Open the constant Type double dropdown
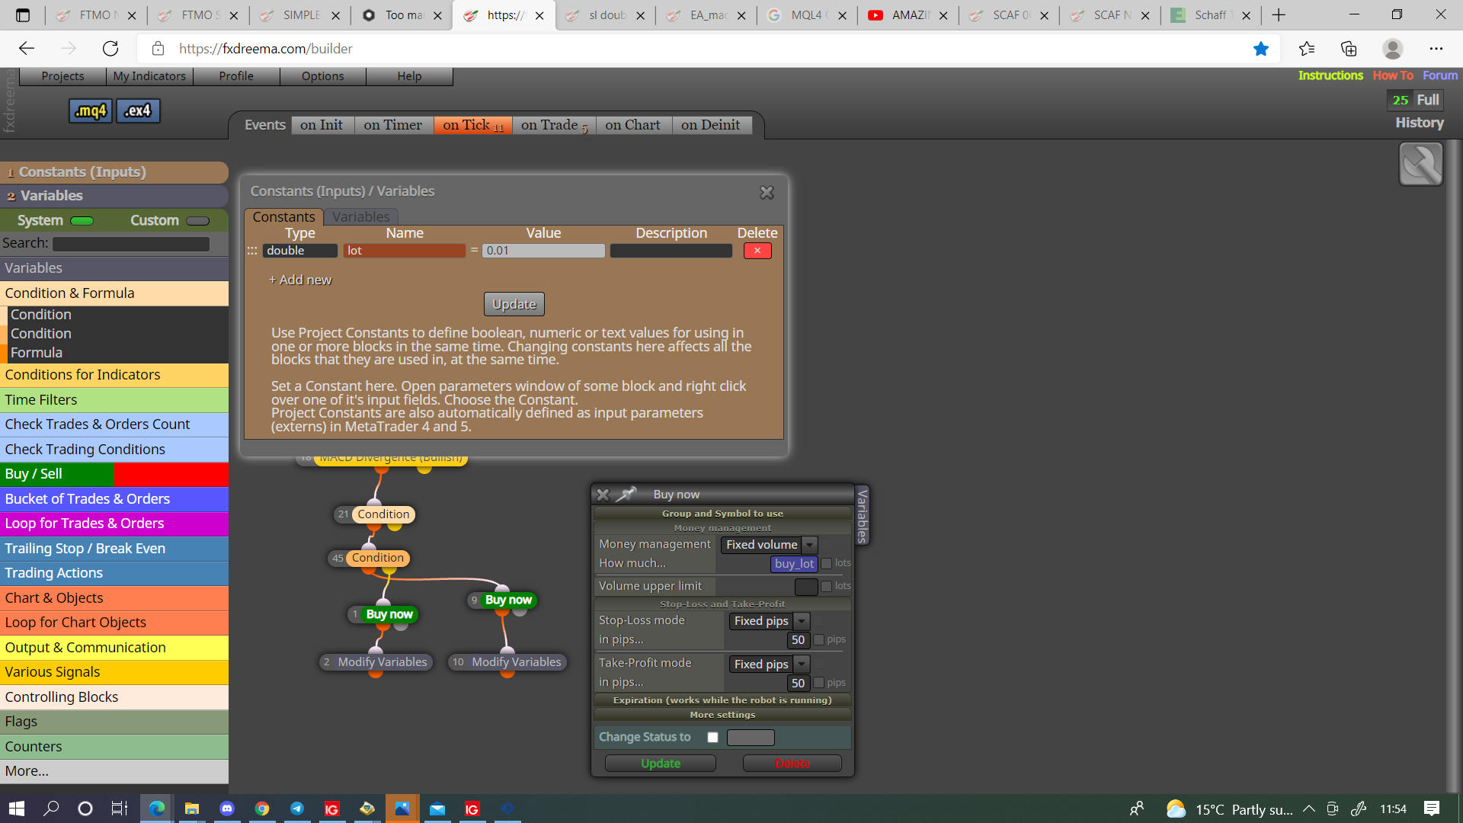1463x823 pixels. [x=300, y=251]
